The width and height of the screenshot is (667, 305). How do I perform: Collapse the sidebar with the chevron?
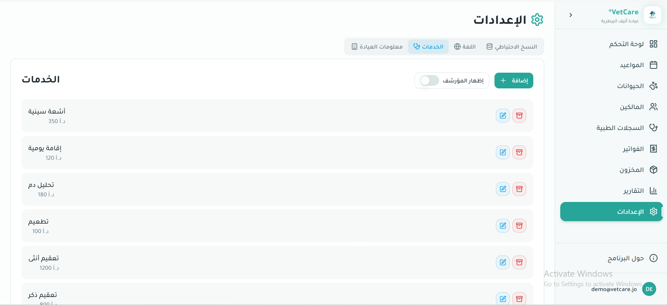[571, 15]
